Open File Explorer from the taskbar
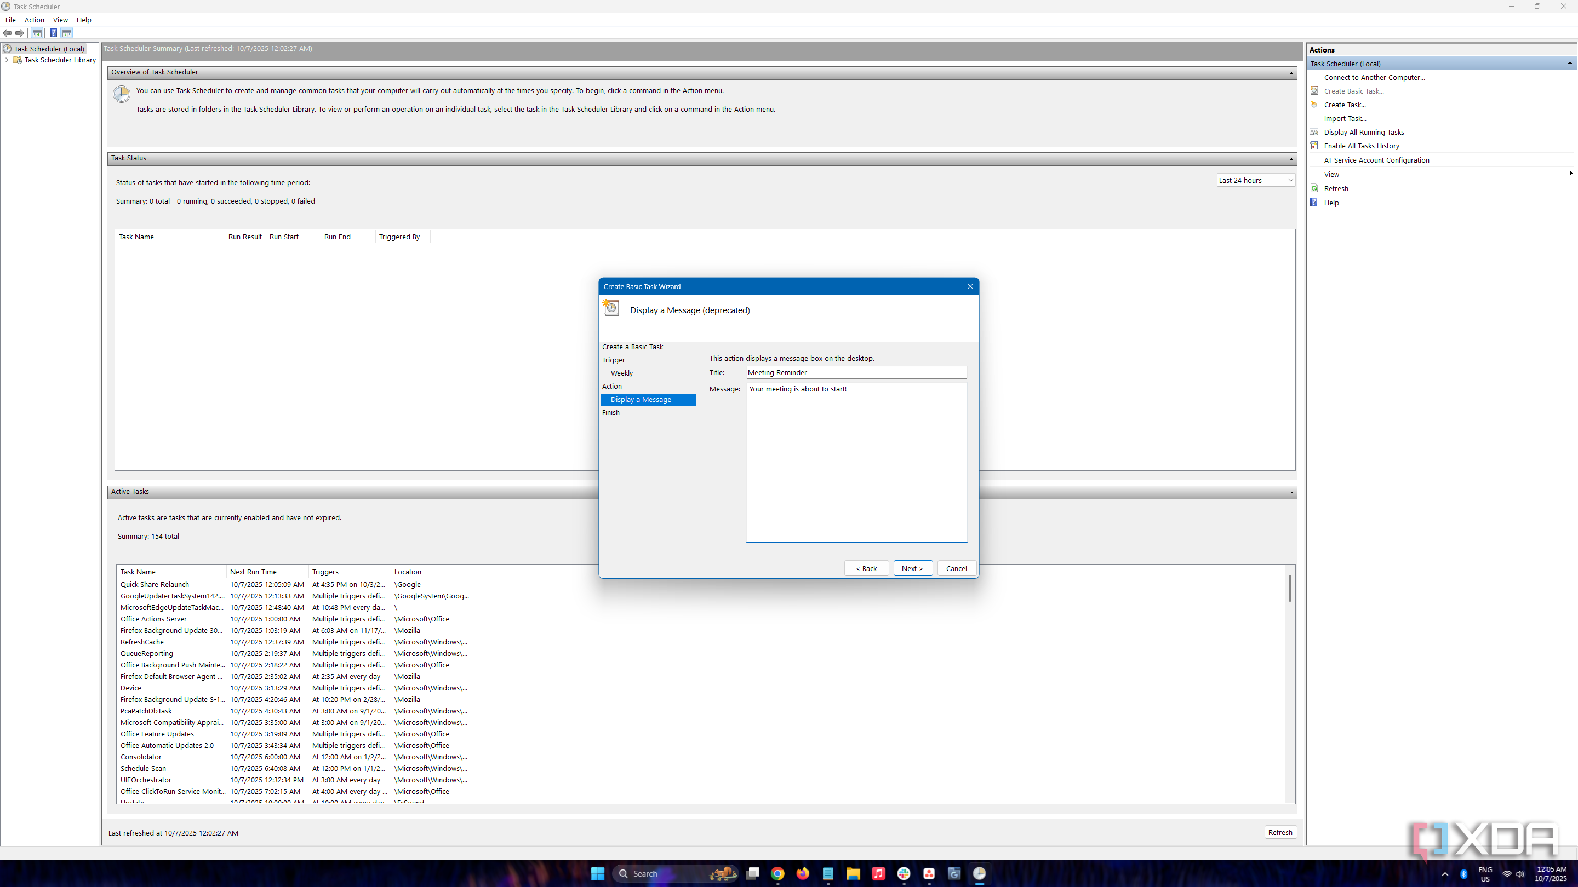This screenshot has width=1578, height=887. coord(853,873)
